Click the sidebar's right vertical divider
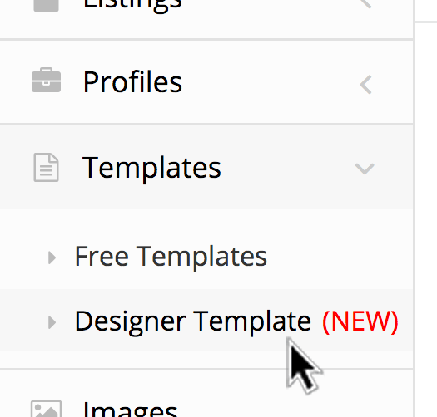Viewport: 437px width, 417px height. pos(415,208)
